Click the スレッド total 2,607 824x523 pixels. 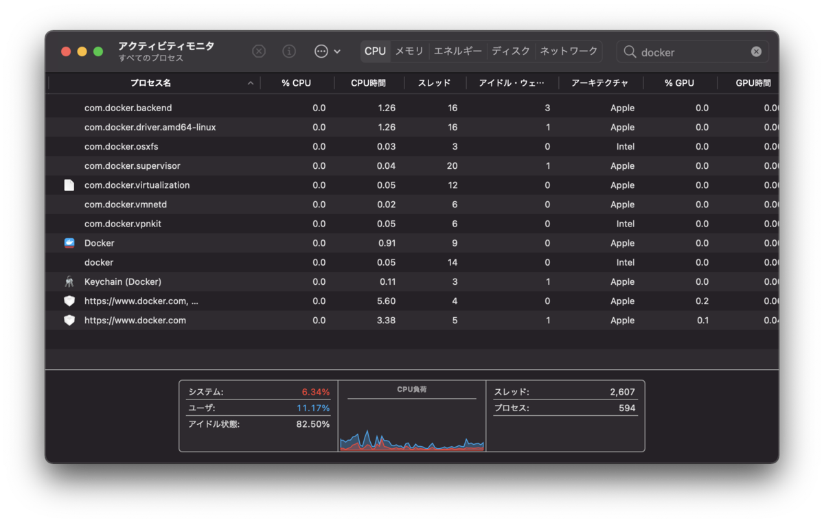[x=622, y=392]
